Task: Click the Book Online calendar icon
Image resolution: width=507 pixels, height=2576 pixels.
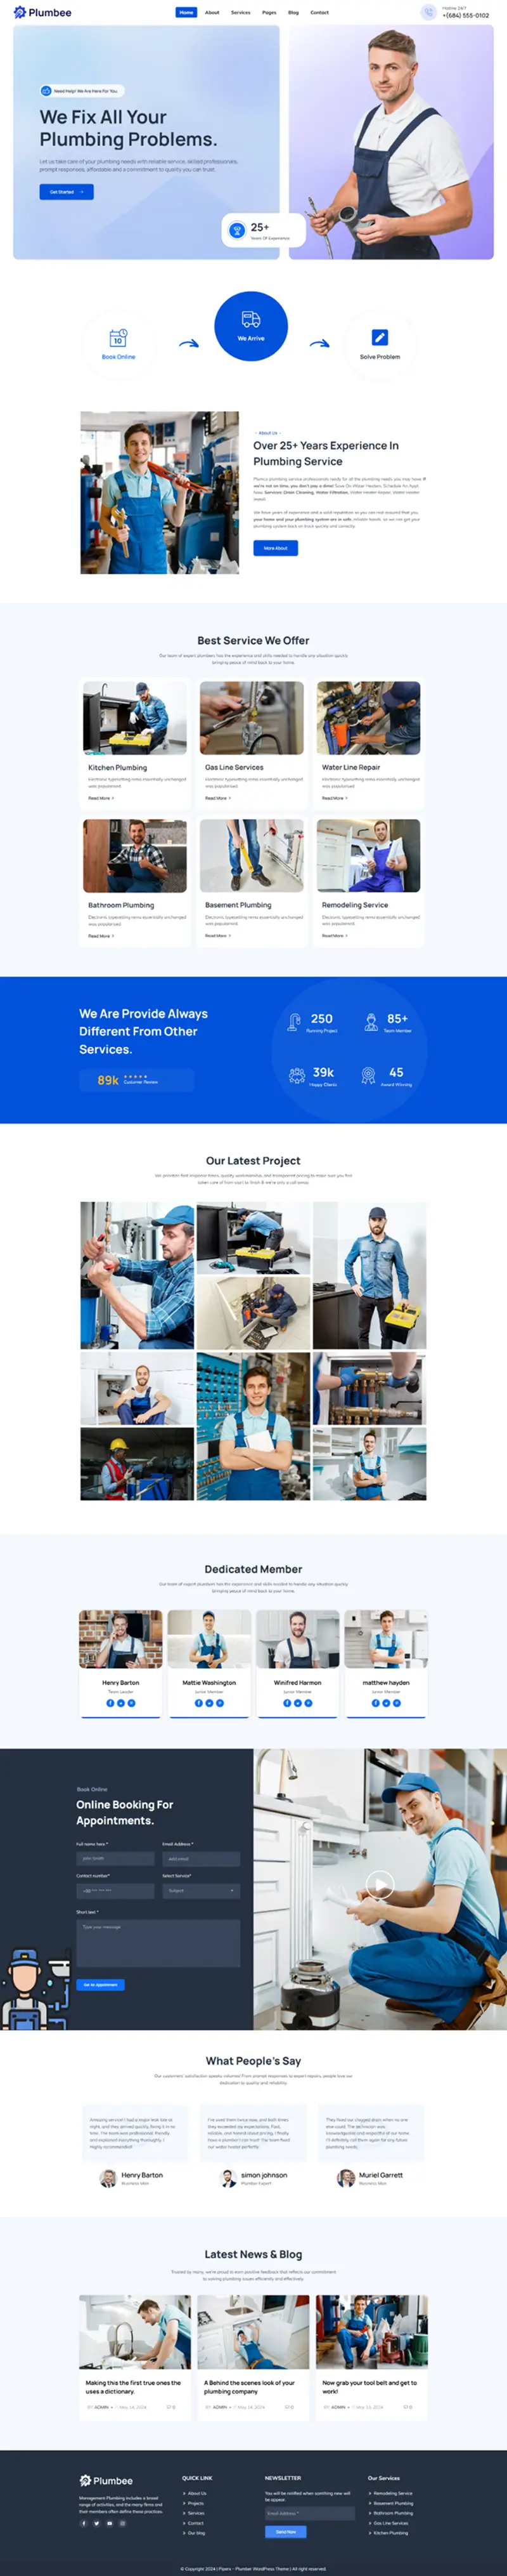Action: click(118, 338)
